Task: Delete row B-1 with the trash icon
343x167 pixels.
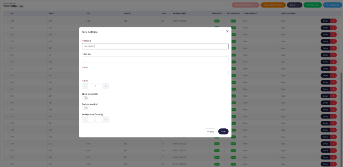Action: pyautogui.click(x=333, y=48)
